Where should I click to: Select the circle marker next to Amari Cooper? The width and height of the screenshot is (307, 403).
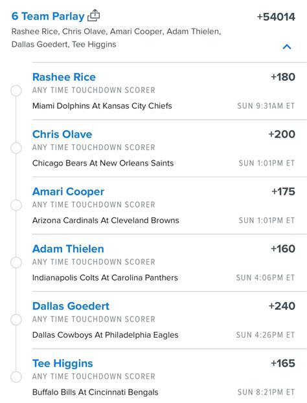tap(16, 205)
